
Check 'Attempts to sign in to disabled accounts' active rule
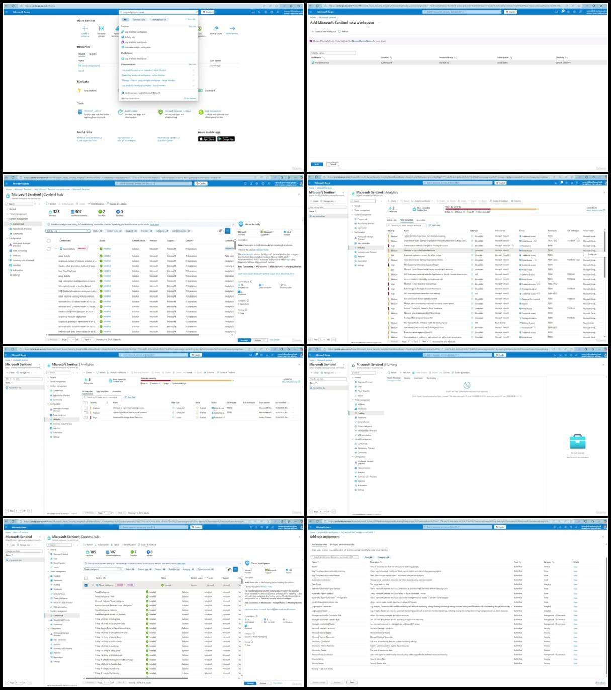(85, 408)
